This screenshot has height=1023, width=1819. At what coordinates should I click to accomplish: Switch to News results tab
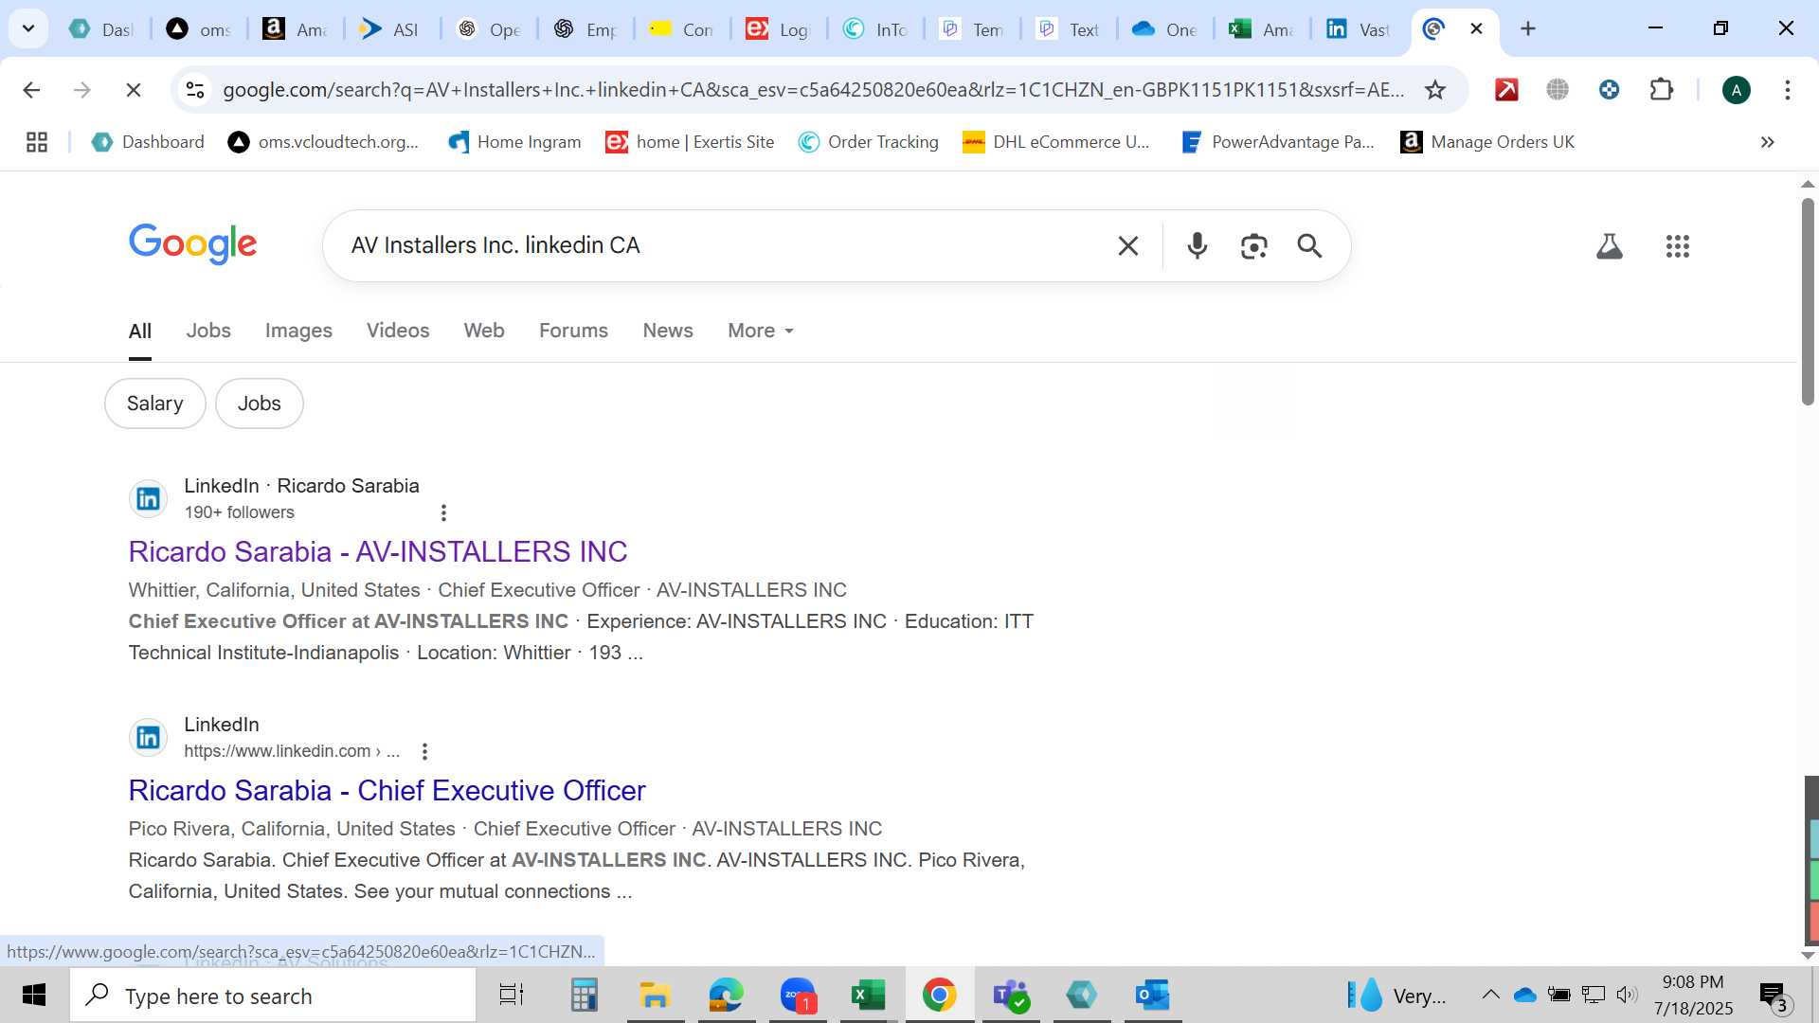pos(668,331)
